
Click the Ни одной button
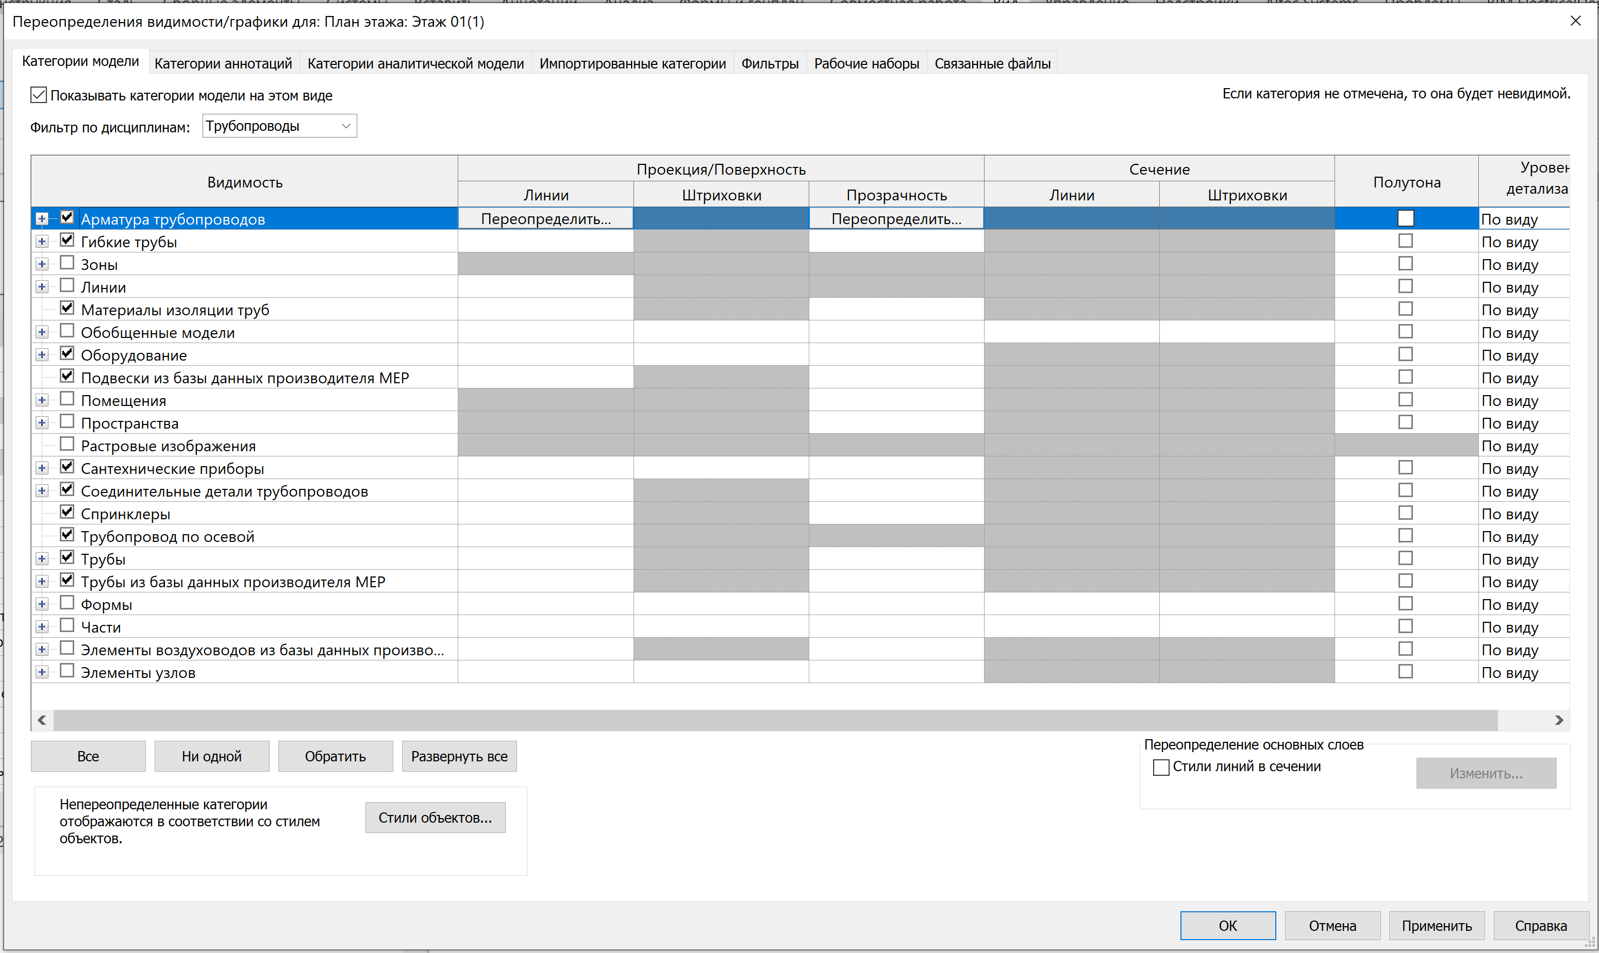(212, 757)
